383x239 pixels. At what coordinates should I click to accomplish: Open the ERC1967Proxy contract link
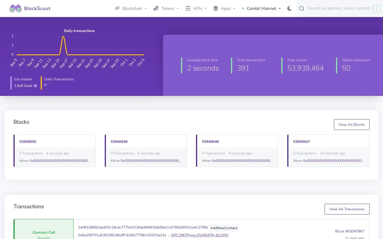(x=200, y=235)
